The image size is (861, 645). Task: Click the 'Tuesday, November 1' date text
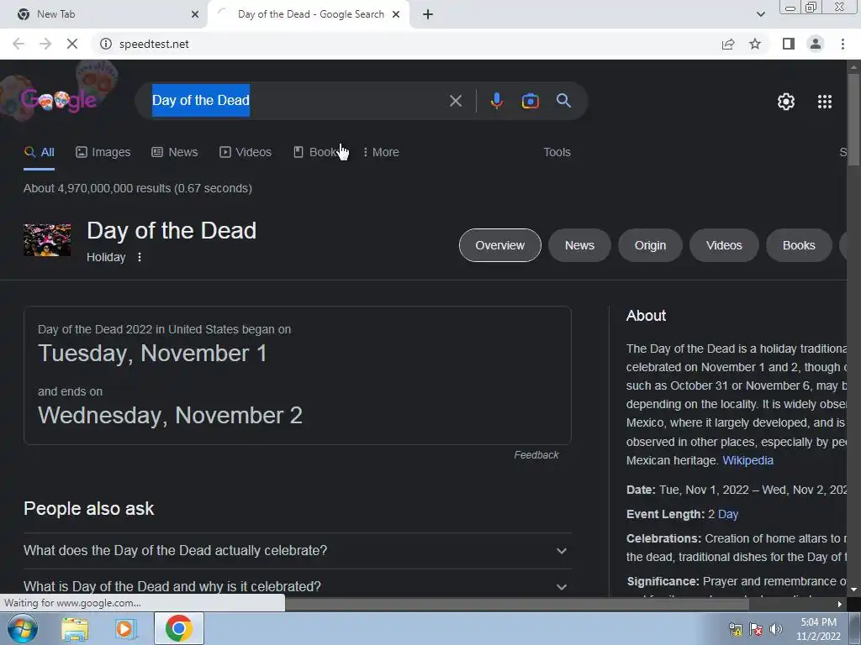(x=153, y=354)
